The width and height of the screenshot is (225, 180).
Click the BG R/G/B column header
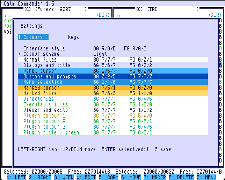pyautogui.click(x=104, y=48)
